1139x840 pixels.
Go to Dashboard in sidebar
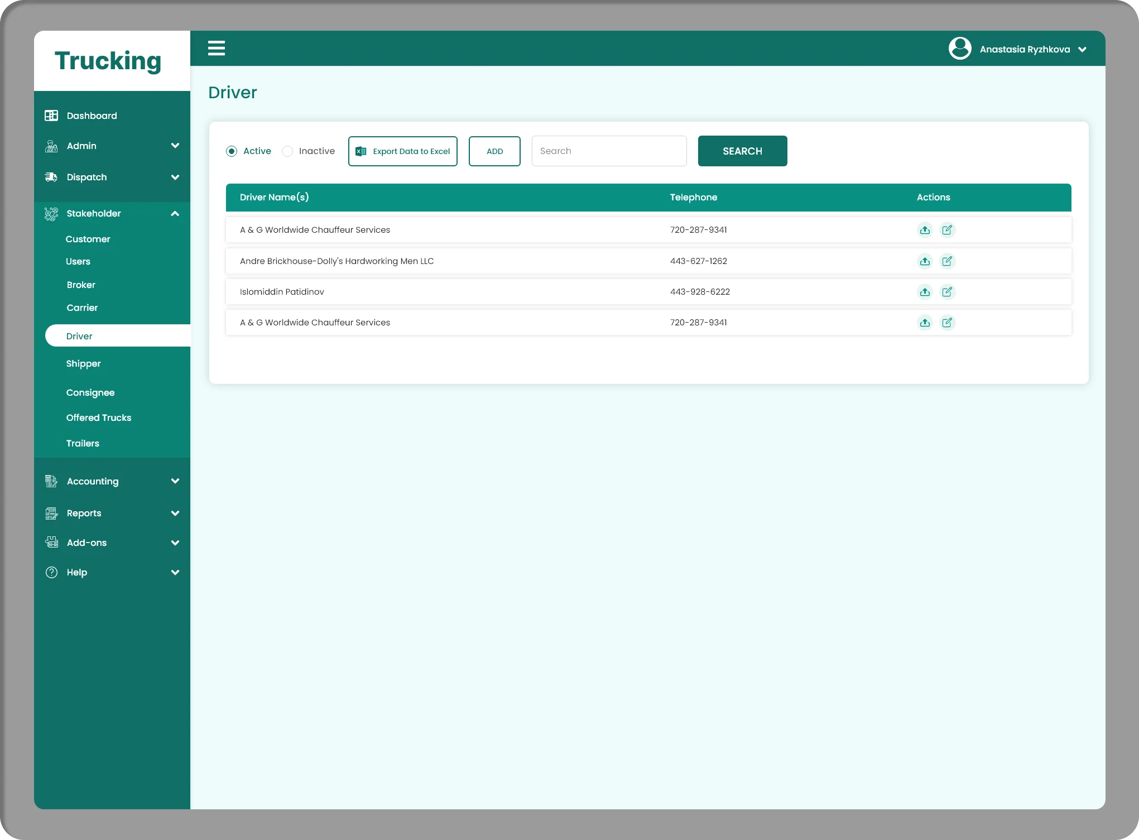pyautogui.click(x=92, y=116)
